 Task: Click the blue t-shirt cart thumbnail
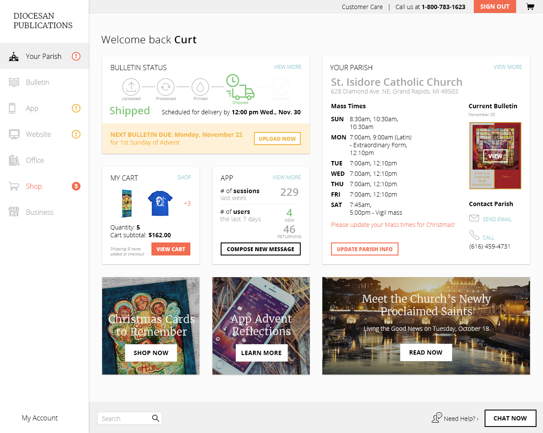pyautogui.click(x=160, y=203)
